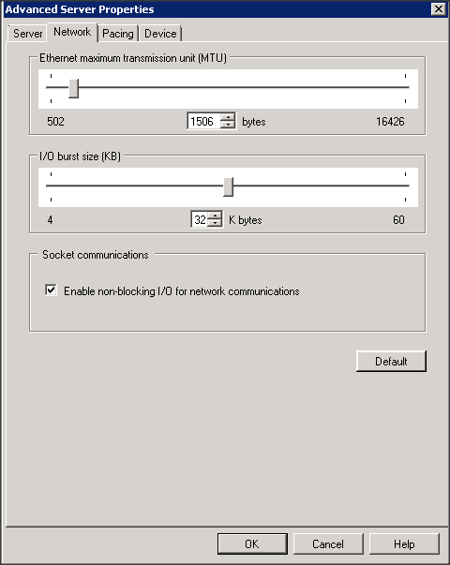Switch to the Server tab
450x565 pixels.
pos(27,34)
